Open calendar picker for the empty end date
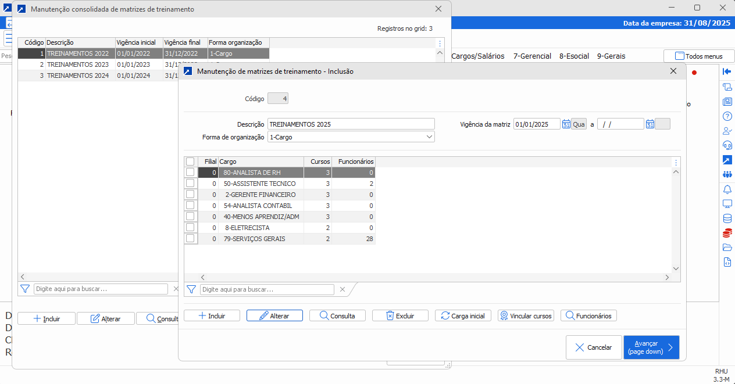This screenshot has height=384, width=735. [x=650, y=124]
